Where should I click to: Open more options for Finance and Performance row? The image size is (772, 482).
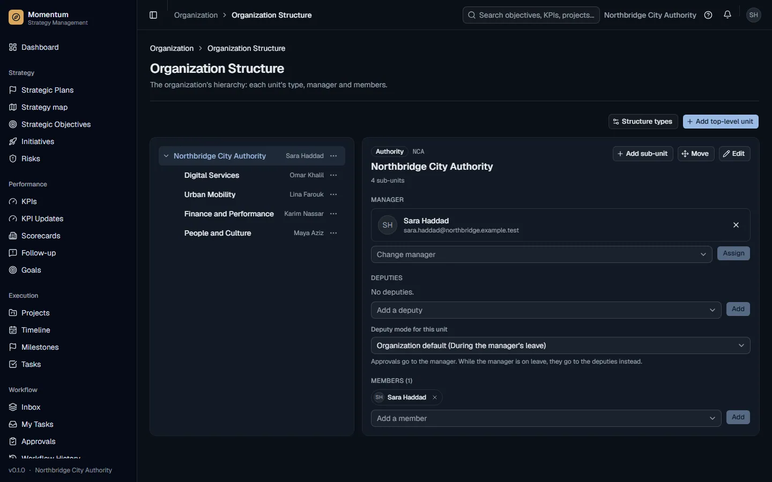click(333, 214)
